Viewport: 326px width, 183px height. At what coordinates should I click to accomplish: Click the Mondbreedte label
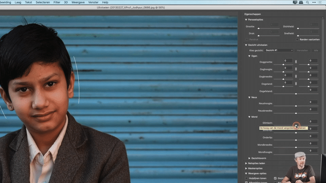[x=265, y=145]
